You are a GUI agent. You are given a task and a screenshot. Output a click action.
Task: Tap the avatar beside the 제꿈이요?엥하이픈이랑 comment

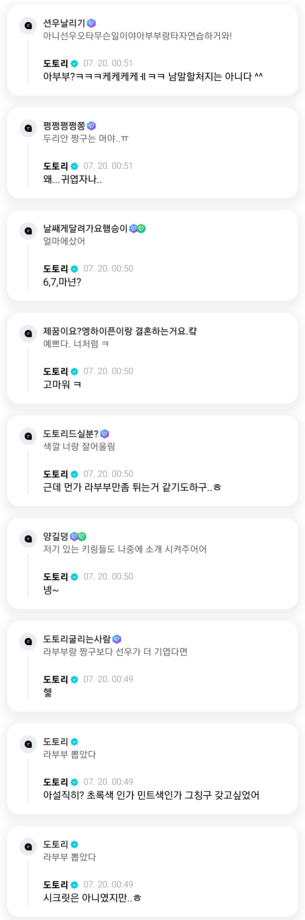pyautogui.click(x=28, y=333)
